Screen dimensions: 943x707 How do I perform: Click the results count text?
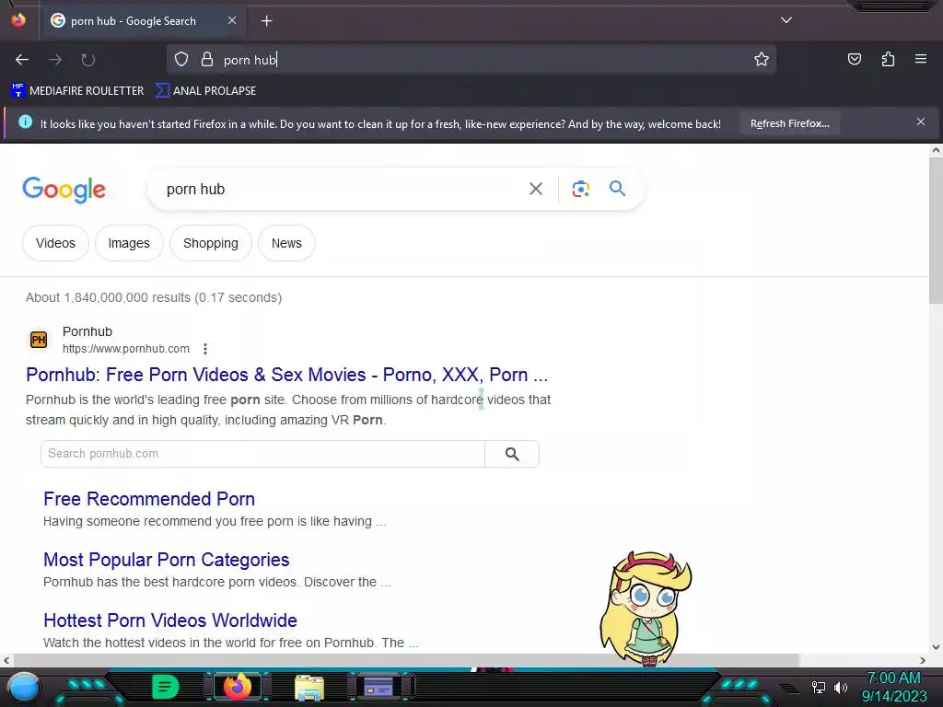click(x=154, y=297)
